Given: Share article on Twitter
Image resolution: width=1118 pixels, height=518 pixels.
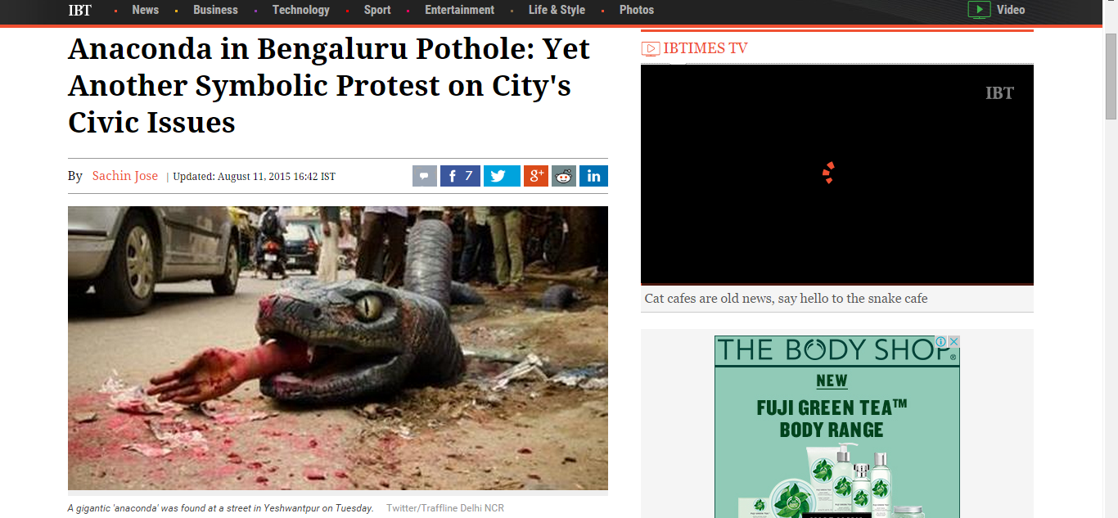Looking at the screenshot, I should pos(502,176).
